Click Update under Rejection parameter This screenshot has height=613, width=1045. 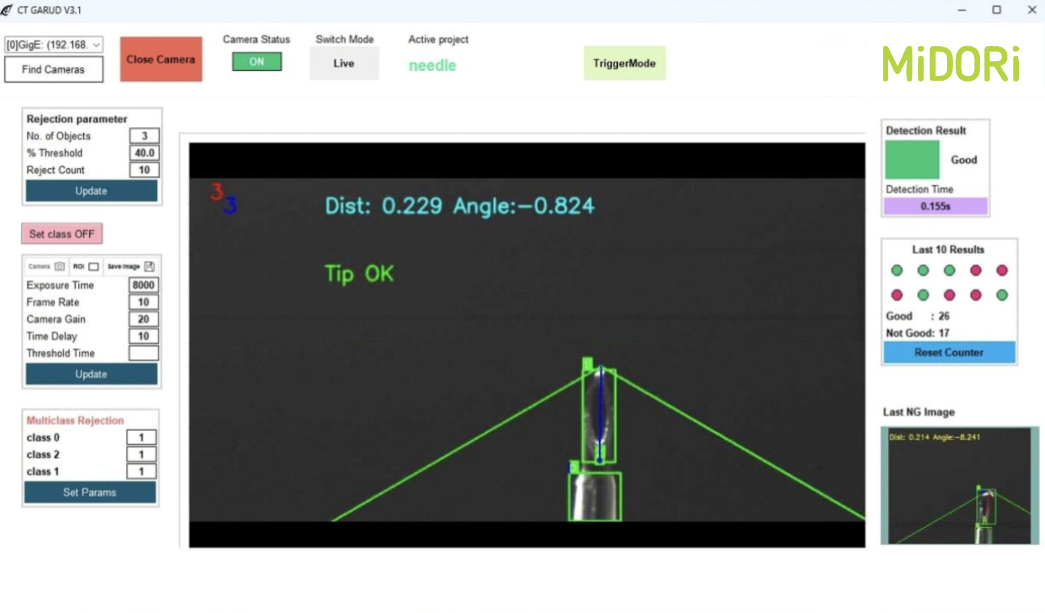pos(91,191)
